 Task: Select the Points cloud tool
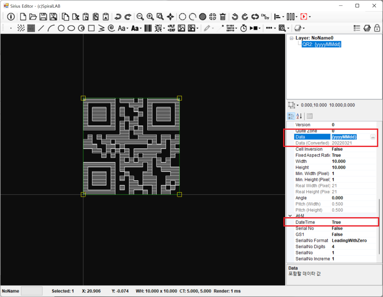(x=21, y=28)
